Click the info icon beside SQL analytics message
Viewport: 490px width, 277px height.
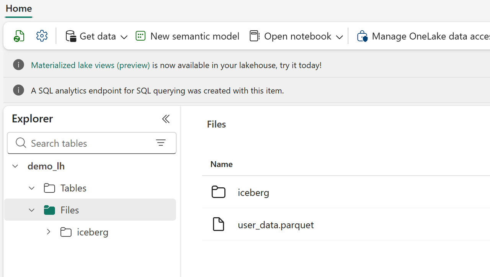tap(18, 90)
